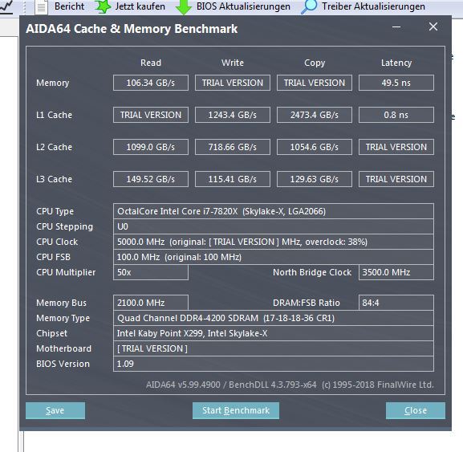Click the L1 Cache Read TRIAL VERSION cell
Image resolution: width=463 pixels, height=452 pixels.
[151, 115]
